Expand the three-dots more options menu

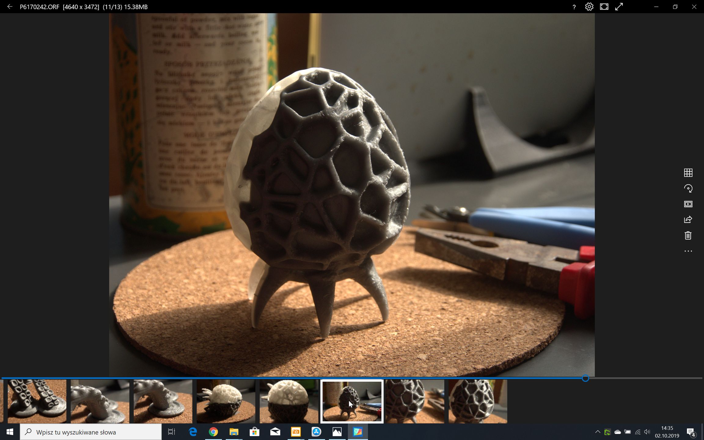[688, 251]
